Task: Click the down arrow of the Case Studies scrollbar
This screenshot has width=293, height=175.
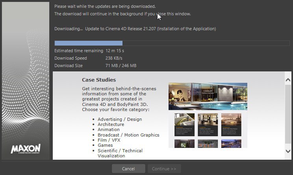Action: (288, 151)
